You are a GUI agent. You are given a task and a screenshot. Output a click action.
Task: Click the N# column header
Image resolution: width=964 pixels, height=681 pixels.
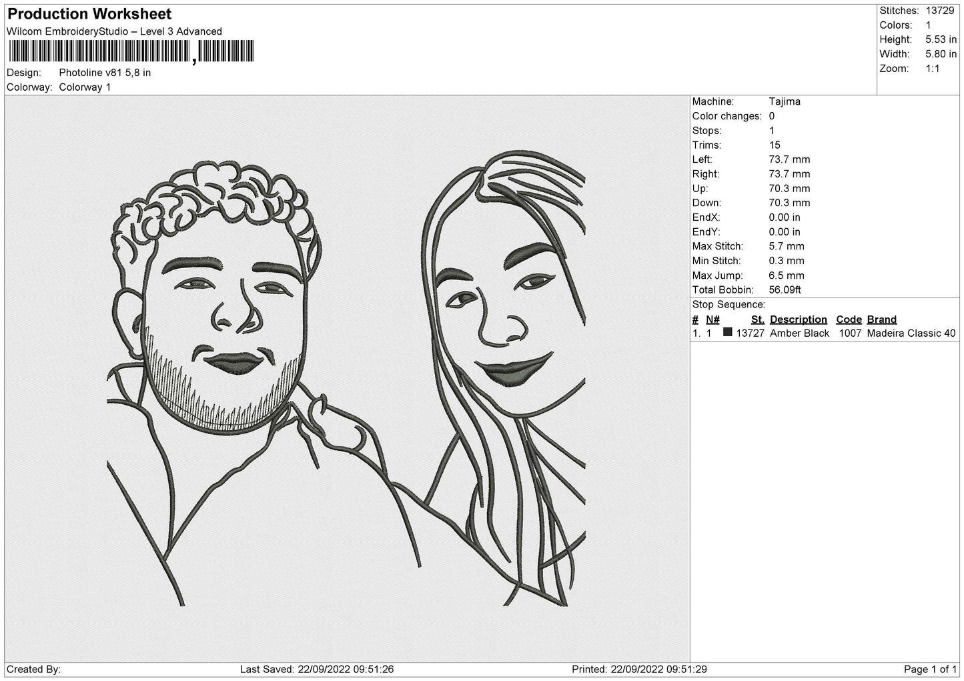712,319
